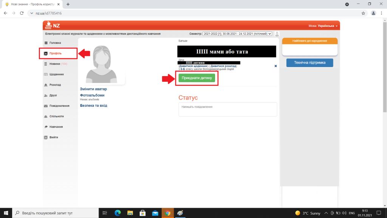Open Chrome's three-dot menu
The image size is (387, 218).
click(x=381, y=13)
